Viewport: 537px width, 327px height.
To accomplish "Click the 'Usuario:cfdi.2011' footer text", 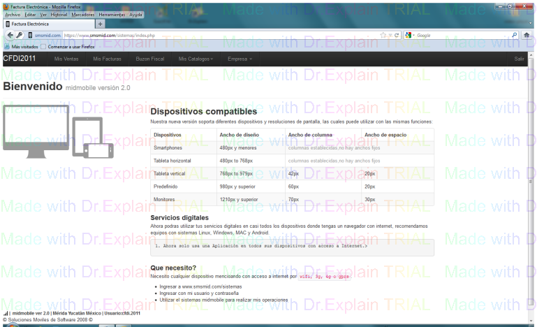I will (122, 313).
